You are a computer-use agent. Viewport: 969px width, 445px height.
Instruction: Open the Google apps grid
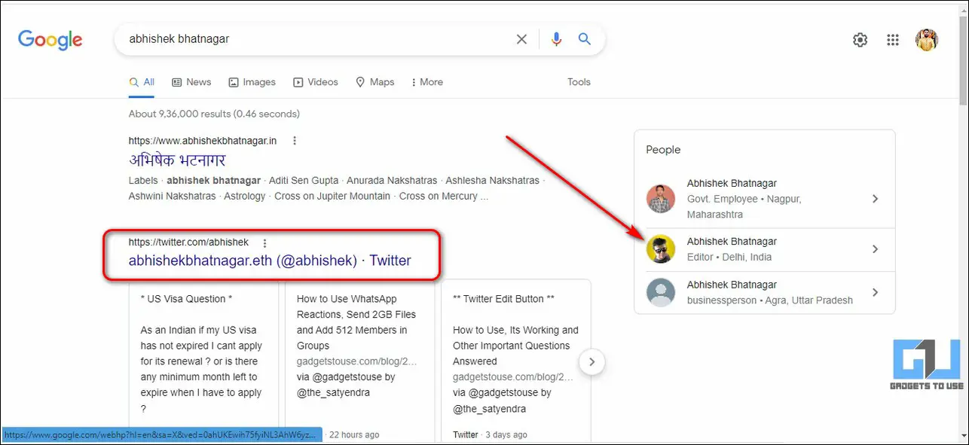point(893,40)
